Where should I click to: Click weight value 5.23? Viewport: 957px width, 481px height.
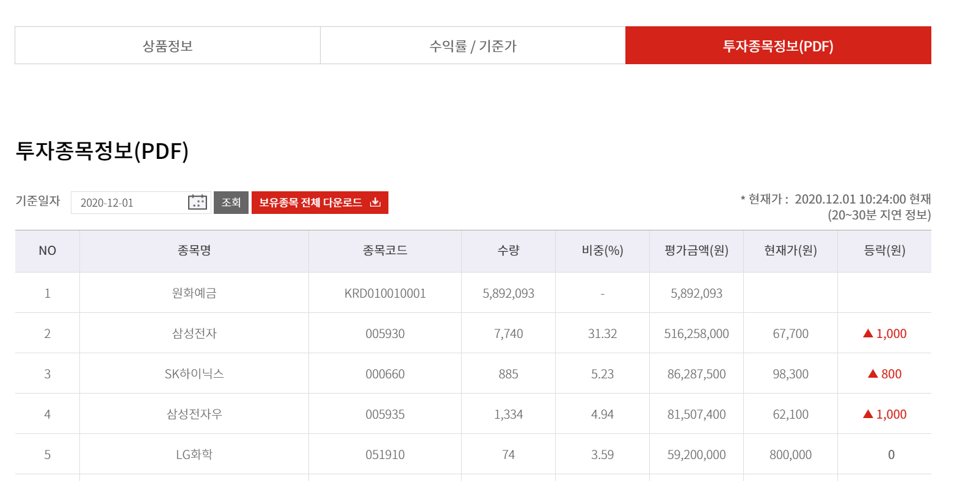coord(602,374)
